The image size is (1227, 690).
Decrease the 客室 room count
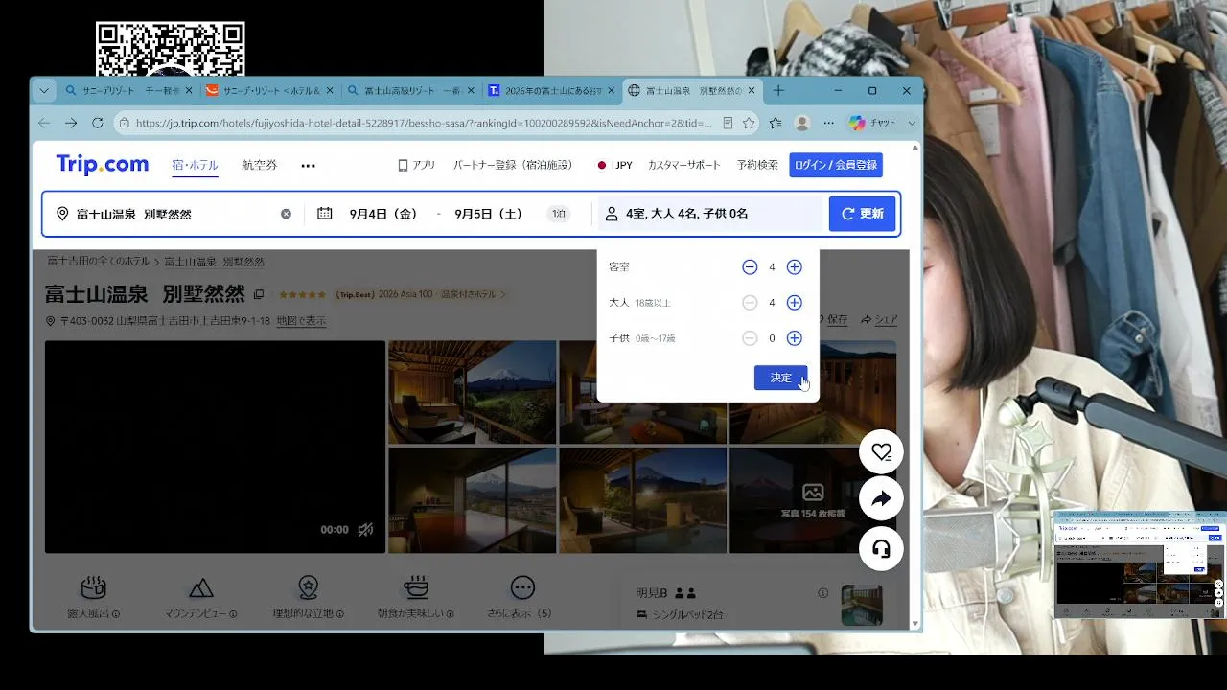click(x=750, y=267)
